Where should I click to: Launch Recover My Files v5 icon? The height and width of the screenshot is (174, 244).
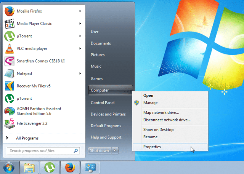(x=9, y=86)
